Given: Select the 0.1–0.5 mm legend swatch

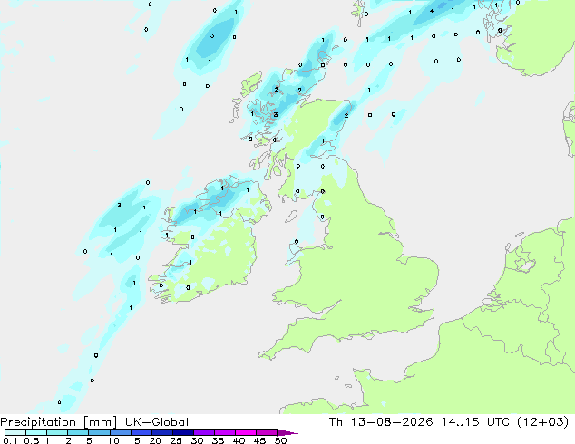Looking at the screenshot, I should [15, 432].
